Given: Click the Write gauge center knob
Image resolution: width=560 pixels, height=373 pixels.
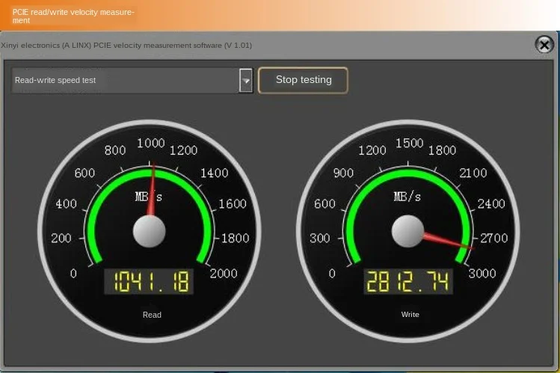Looking at the screenshot, I should pos(407,231).
